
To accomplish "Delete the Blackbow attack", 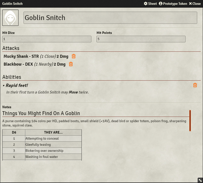I will click(71, 64).
